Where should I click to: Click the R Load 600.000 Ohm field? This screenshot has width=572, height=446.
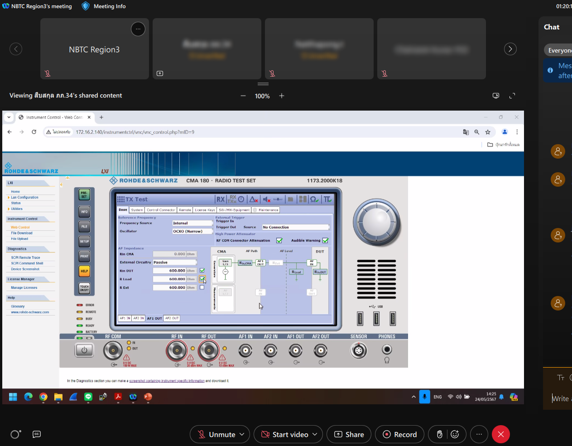174,279
